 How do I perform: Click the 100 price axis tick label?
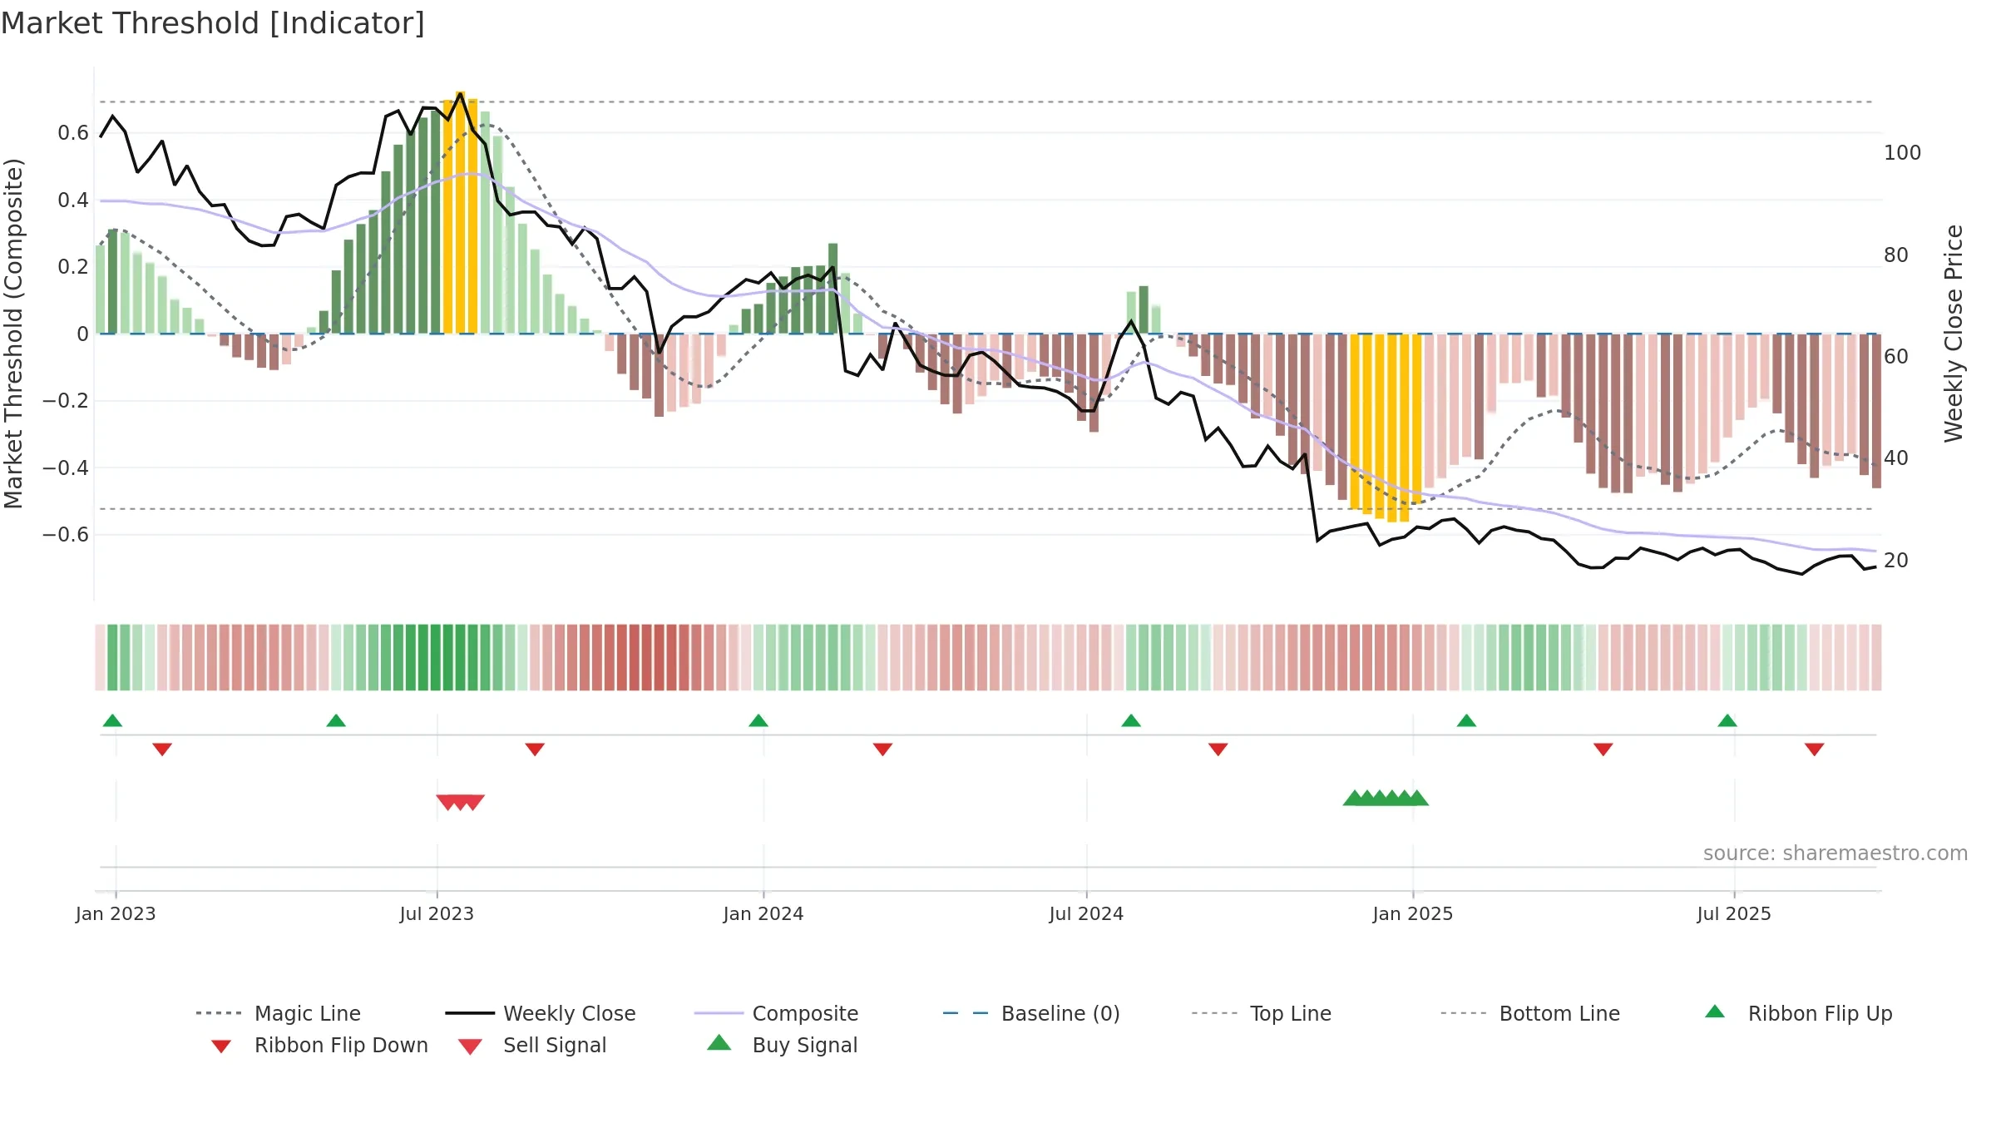1903,153
